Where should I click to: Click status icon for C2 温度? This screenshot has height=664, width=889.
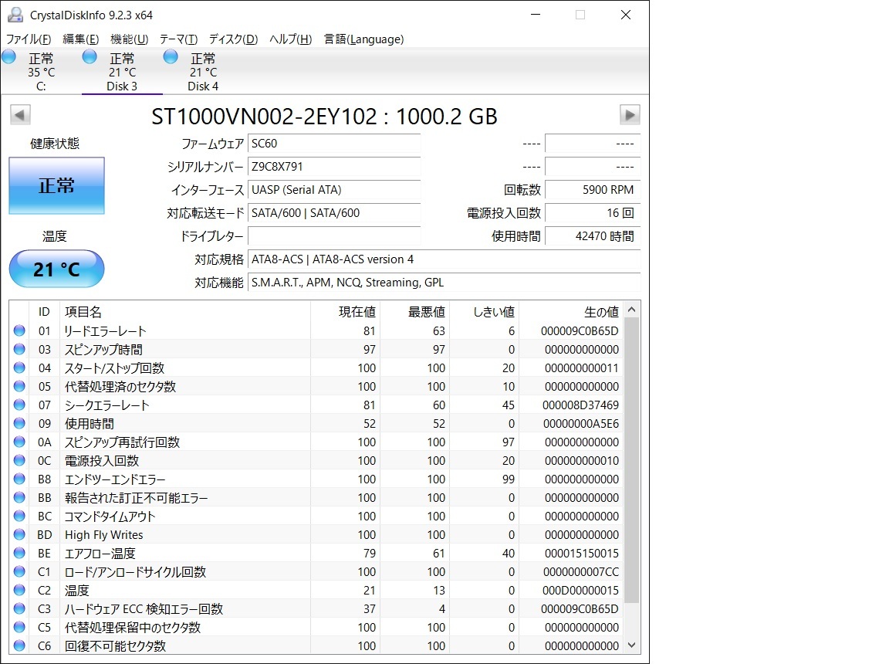pos(19,590)
